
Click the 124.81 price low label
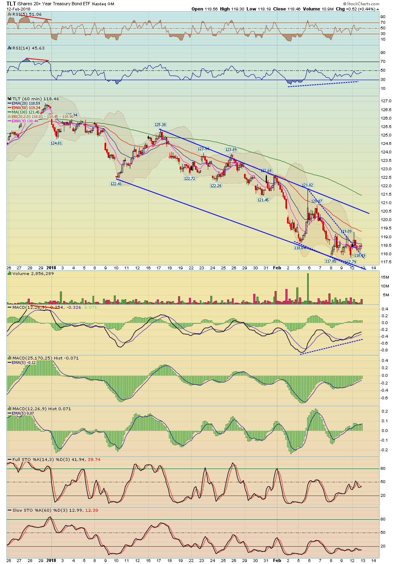(x=56, y=143)
